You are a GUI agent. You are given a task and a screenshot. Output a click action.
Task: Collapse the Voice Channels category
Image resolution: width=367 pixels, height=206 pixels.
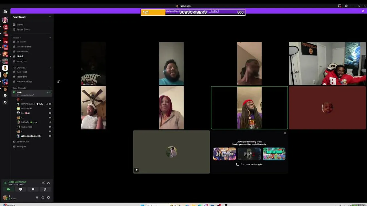20,88
